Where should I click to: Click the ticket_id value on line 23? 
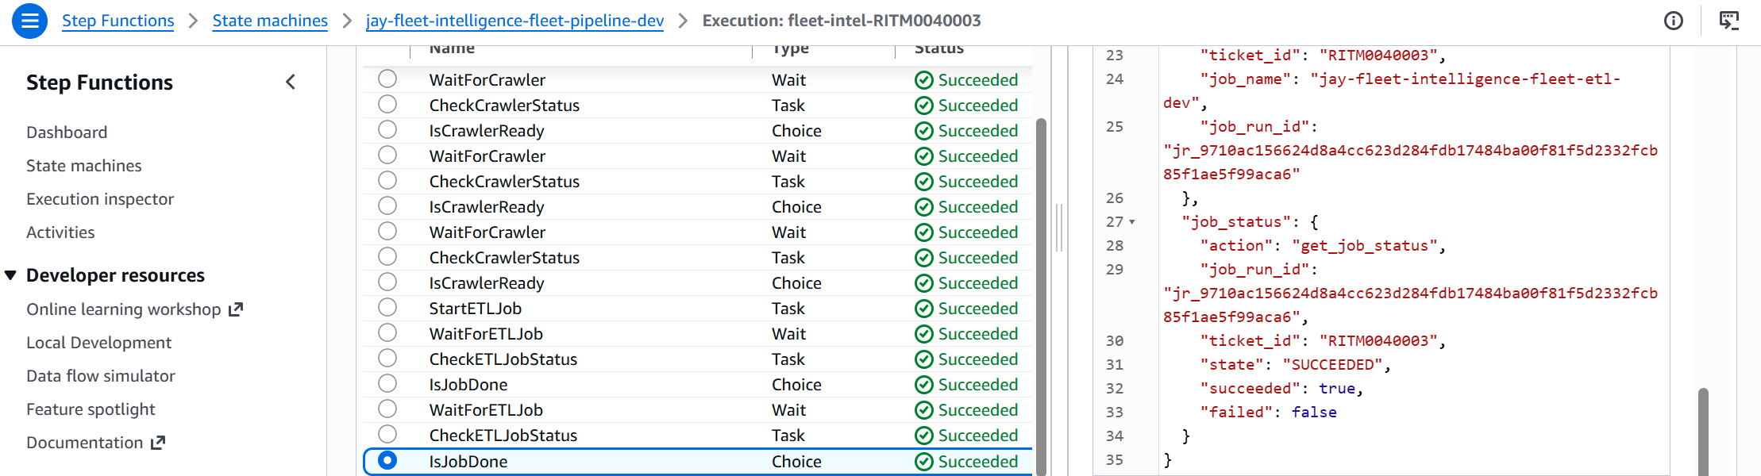(1378, 56)
